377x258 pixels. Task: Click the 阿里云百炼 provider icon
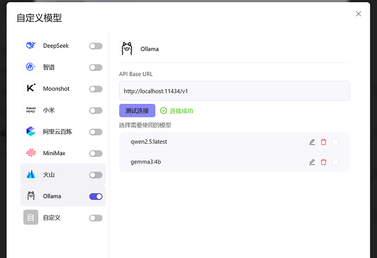coord(31,132)
